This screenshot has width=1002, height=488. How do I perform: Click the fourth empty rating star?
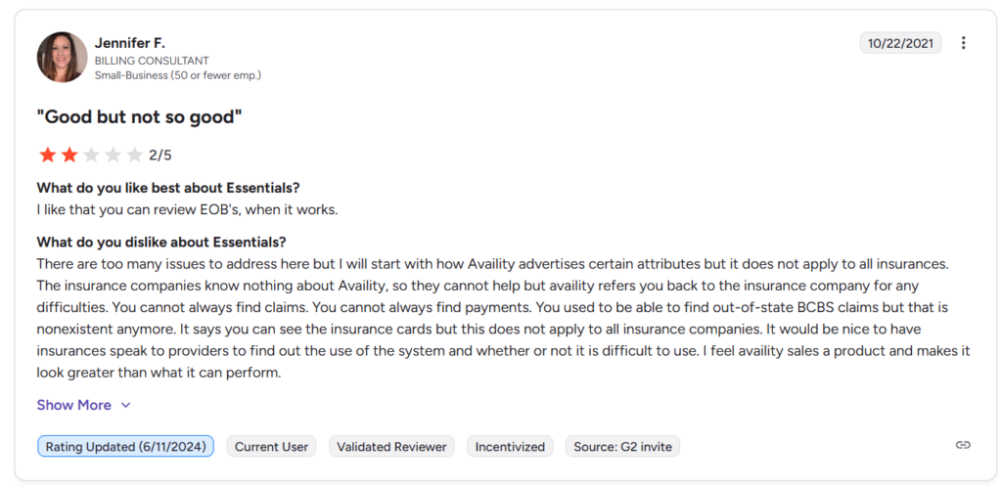click(114, 155)
